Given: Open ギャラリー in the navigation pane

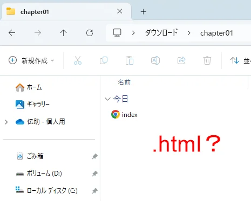Looking at the screenshot, I should click(38, 105).
